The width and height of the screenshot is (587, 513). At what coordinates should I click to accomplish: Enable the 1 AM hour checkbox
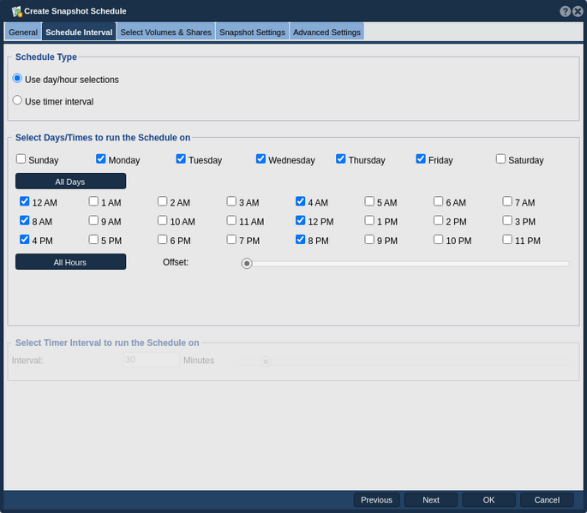tap(93, 201)
